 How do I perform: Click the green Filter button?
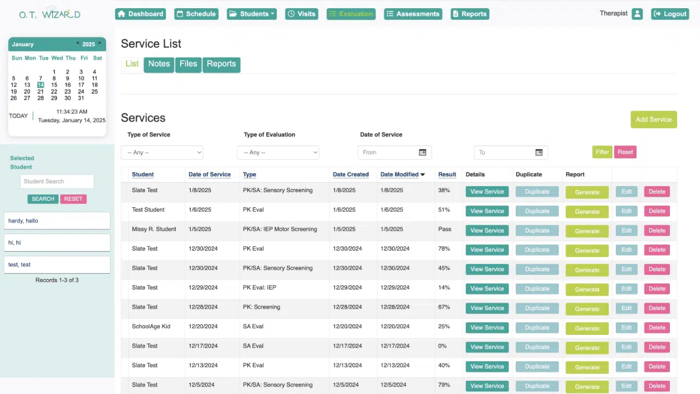tap(602, 152)
